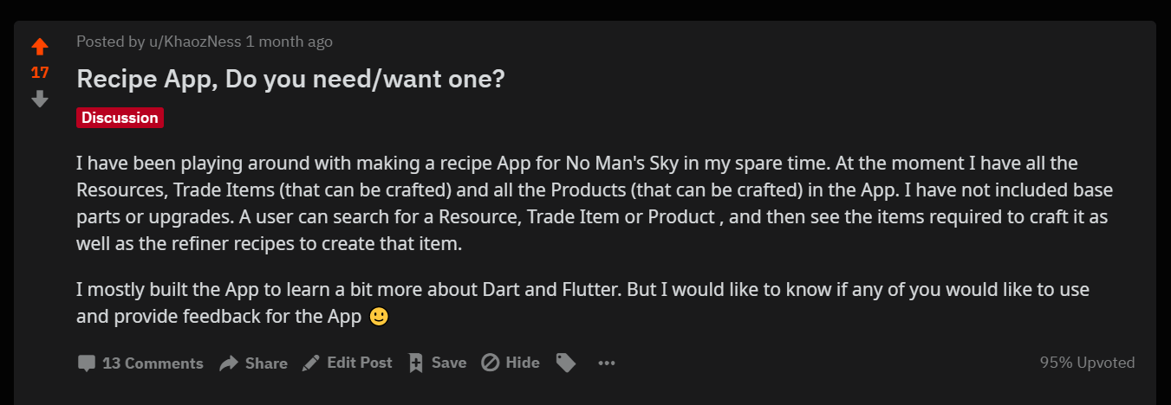The image size is (1171, 405).
Task: Open the 13 Comments link
Action: tap(153, 363)
